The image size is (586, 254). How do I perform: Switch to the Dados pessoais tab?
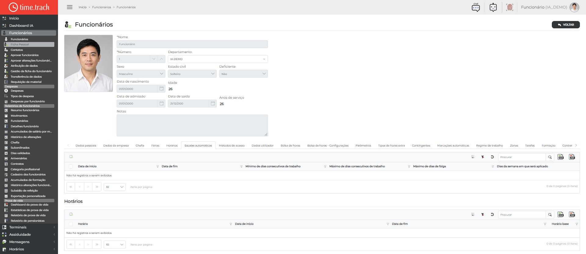click(x=86, y=146)
